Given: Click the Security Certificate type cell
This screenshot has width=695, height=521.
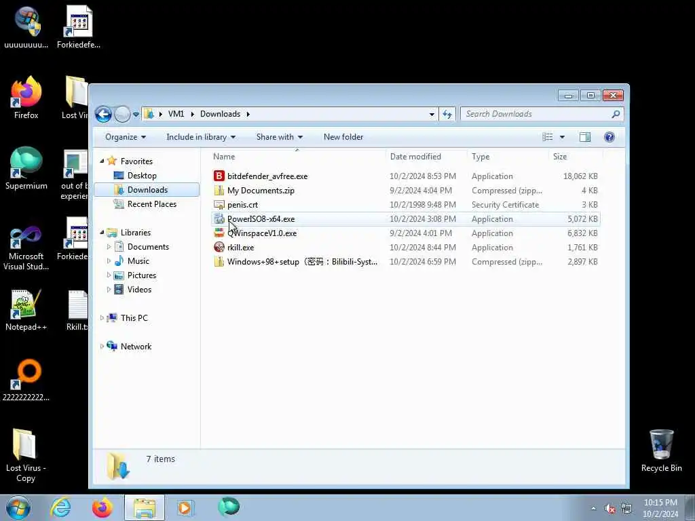Looking at the screenshot, I should click(505, 205).
